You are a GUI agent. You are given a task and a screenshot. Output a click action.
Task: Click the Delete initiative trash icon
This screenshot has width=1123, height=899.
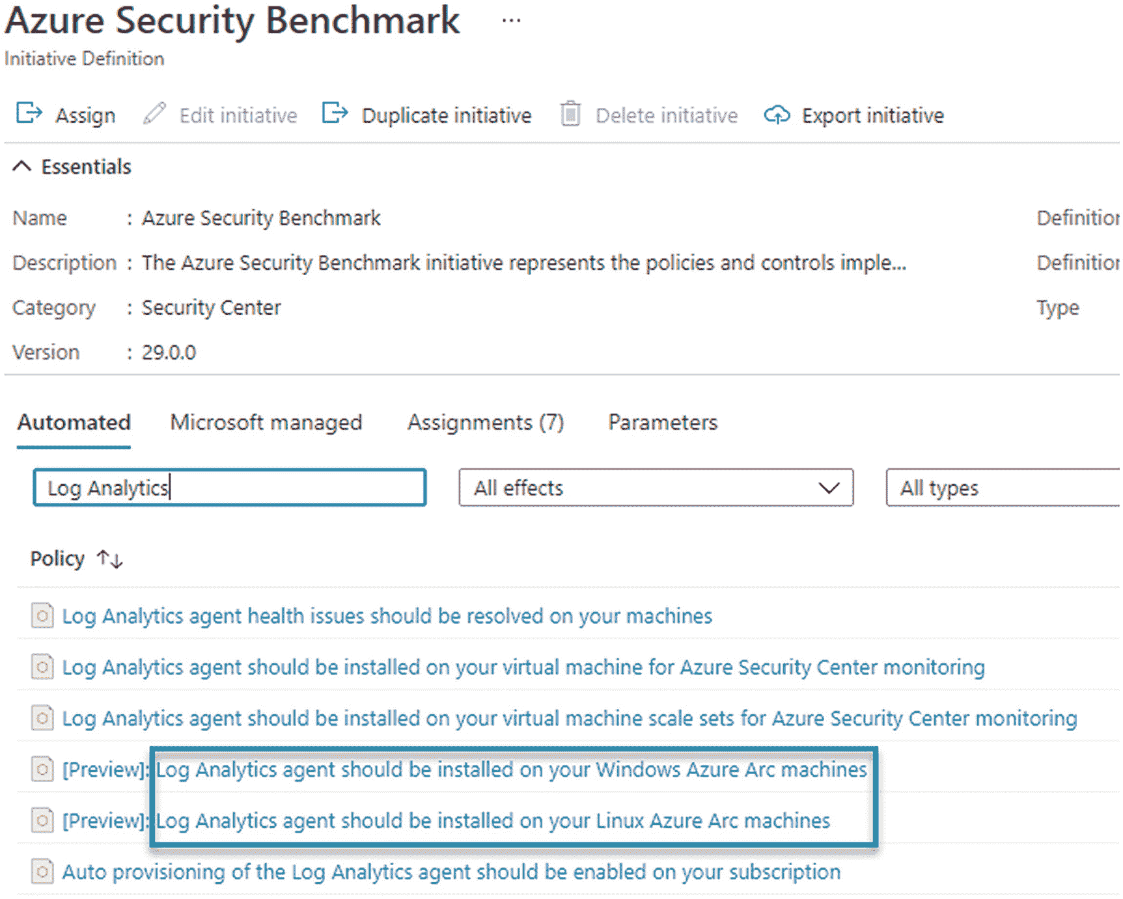click(x=570, y=114)
